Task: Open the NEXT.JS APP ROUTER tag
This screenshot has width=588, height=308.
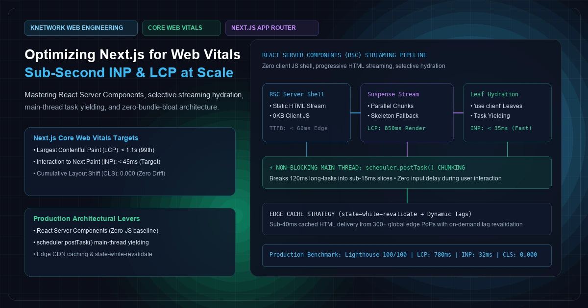Action: (x=272, y=28)
